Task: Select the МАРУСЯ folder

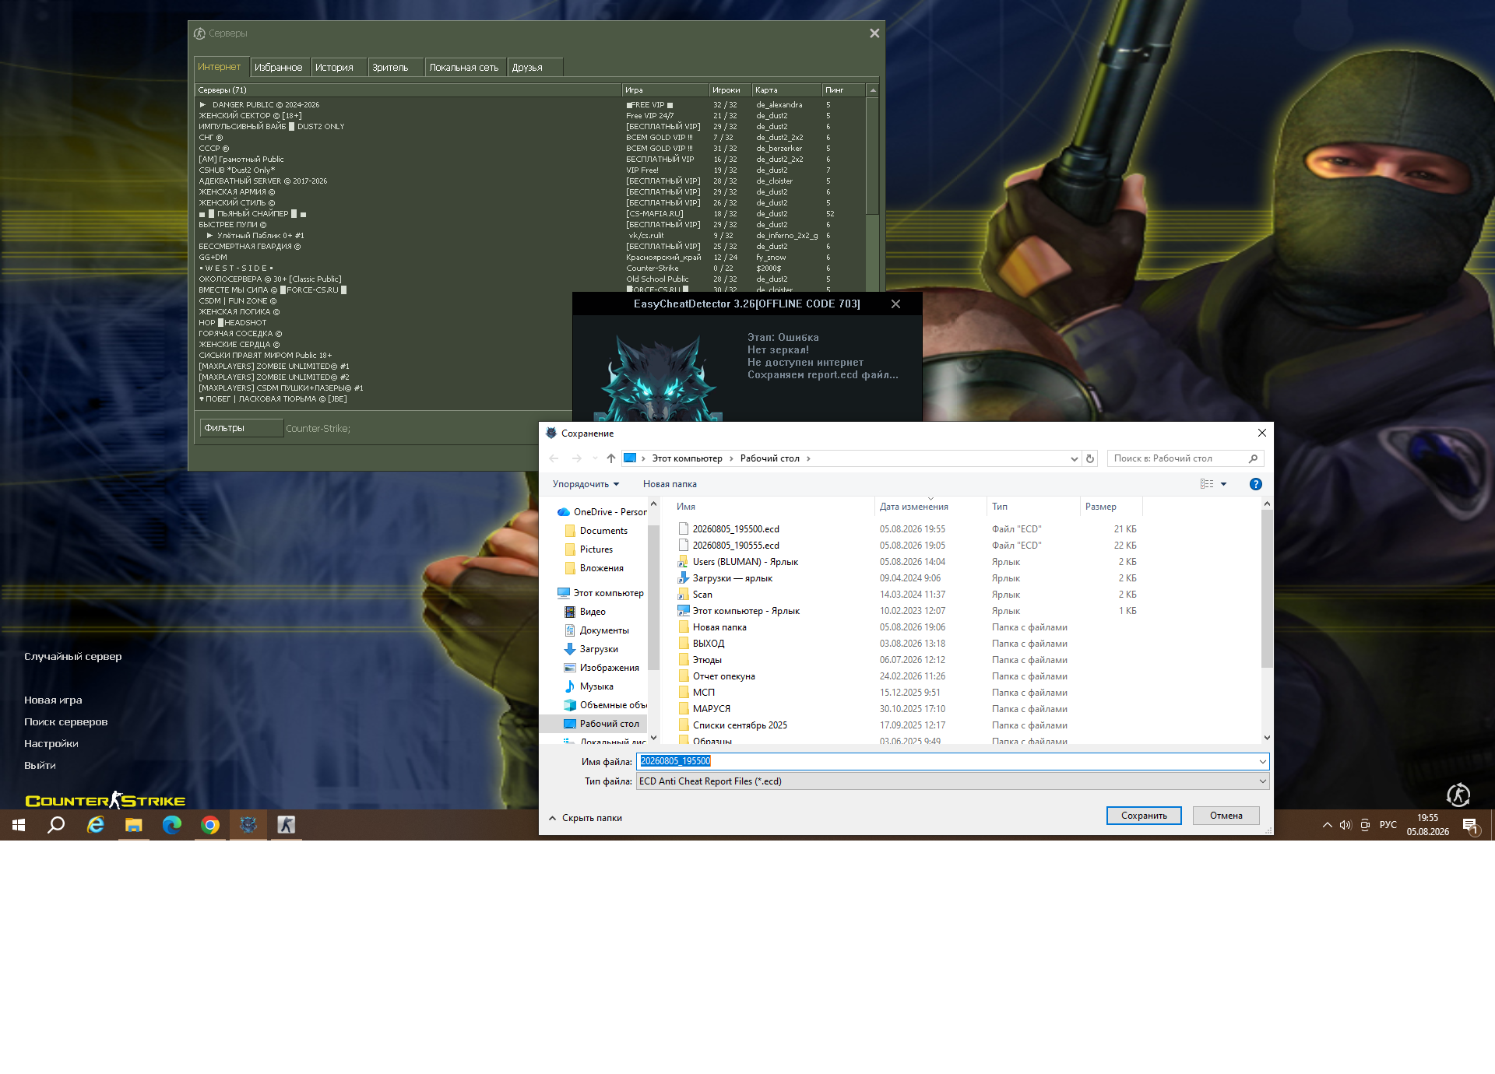Action: tap(704, 709)
